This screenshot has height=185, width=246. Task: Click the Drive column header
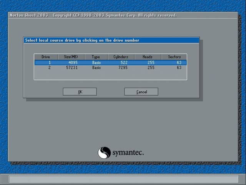click(46, 57)
